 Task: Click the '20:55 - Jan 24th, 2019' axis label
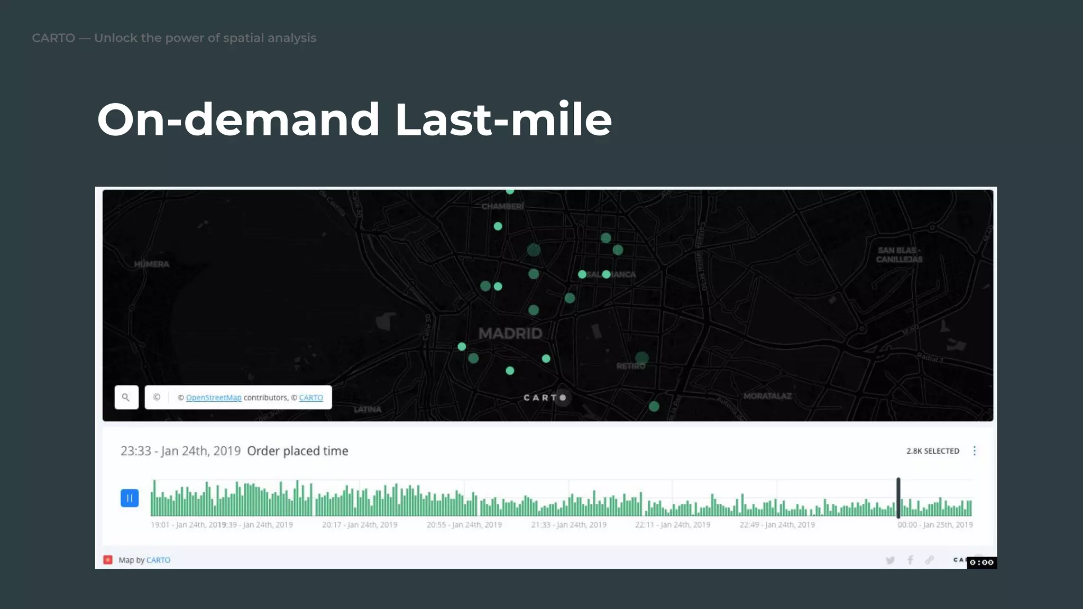tap(464, 525)
